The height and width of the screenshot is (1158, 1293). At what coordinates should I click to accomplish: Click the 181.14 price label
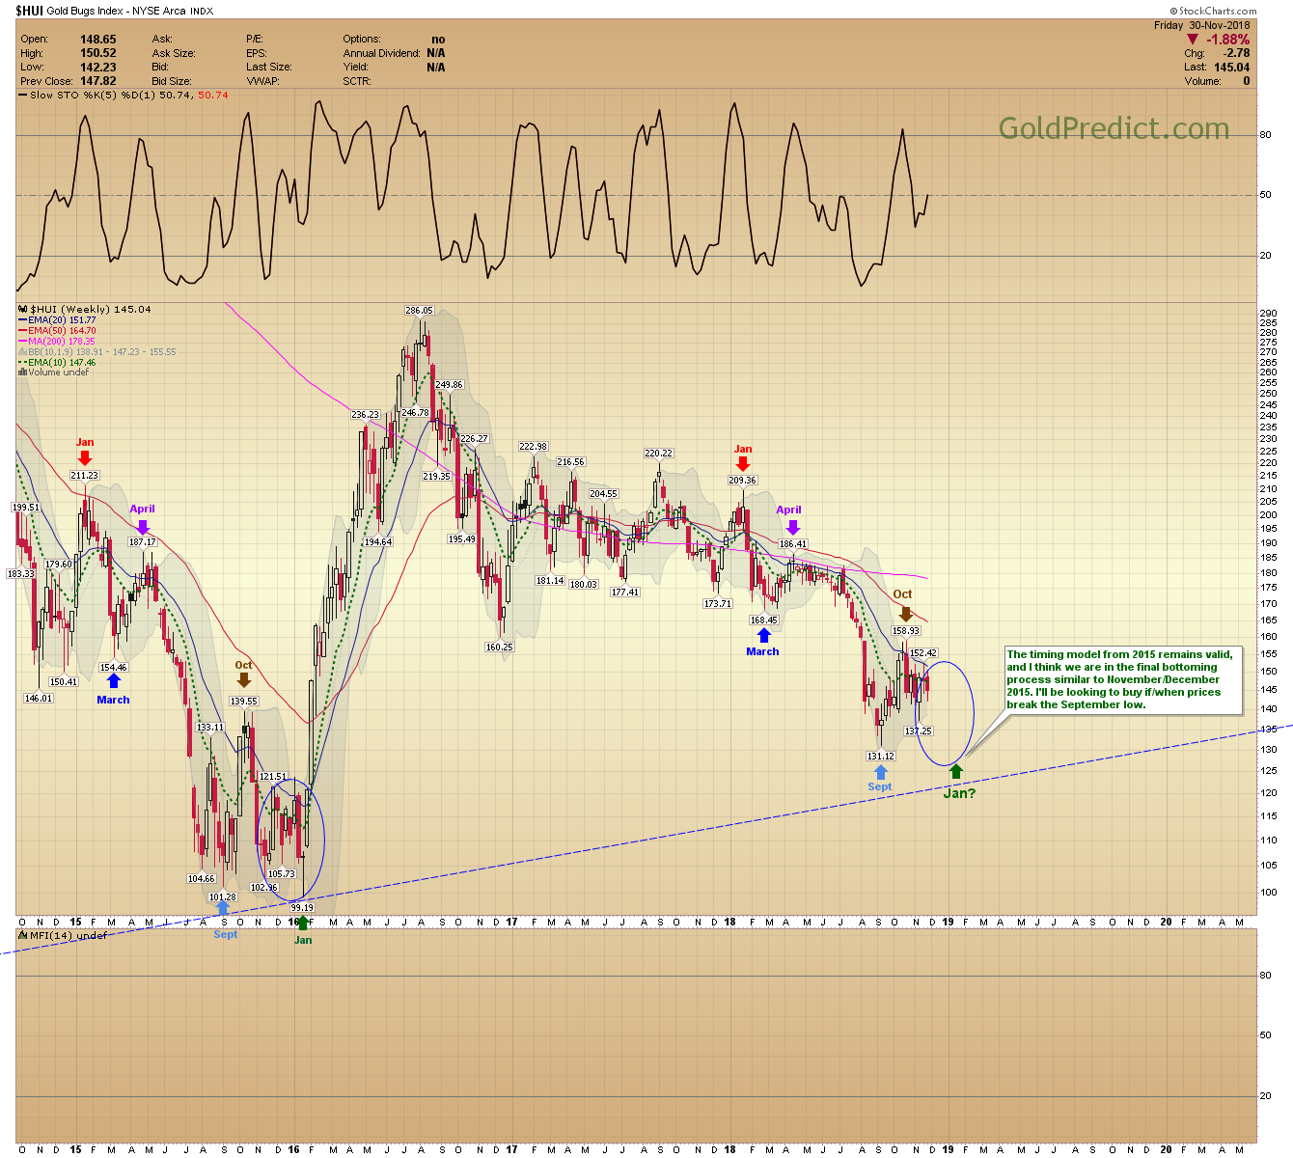[550, 581]
